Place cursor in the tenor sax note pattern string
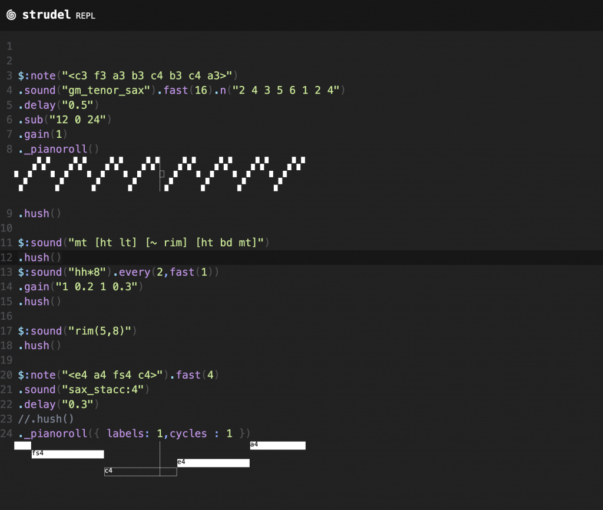The width and height of the screenshot is (603, 510). [147, 76]
